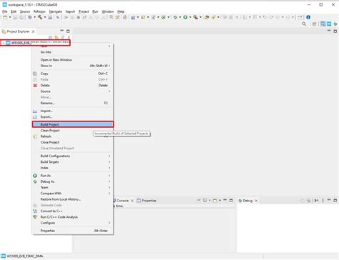Click the green Run toolbar icon
Viewport: 339px width, 260px height.
(185, 17)
